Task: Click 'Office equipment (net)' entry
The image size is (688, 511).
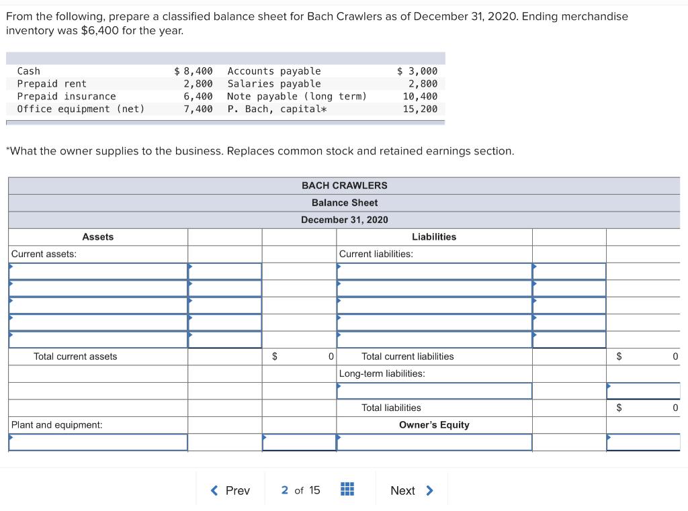Action: [x=81, y=109]
